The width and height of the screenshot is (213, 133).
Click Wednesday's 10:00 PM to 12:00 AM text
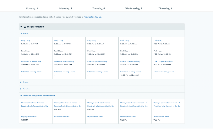[x=130, y=75]
